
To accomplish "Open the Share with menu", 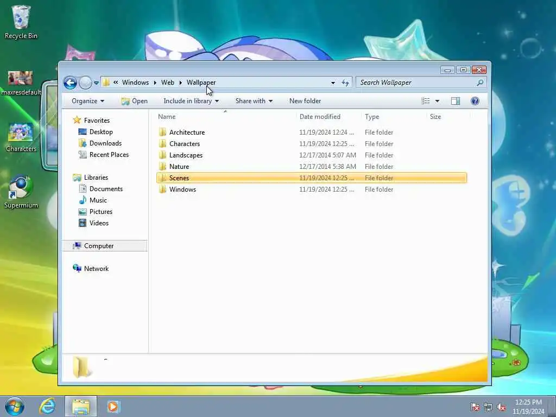I will (x=254, y=101).
